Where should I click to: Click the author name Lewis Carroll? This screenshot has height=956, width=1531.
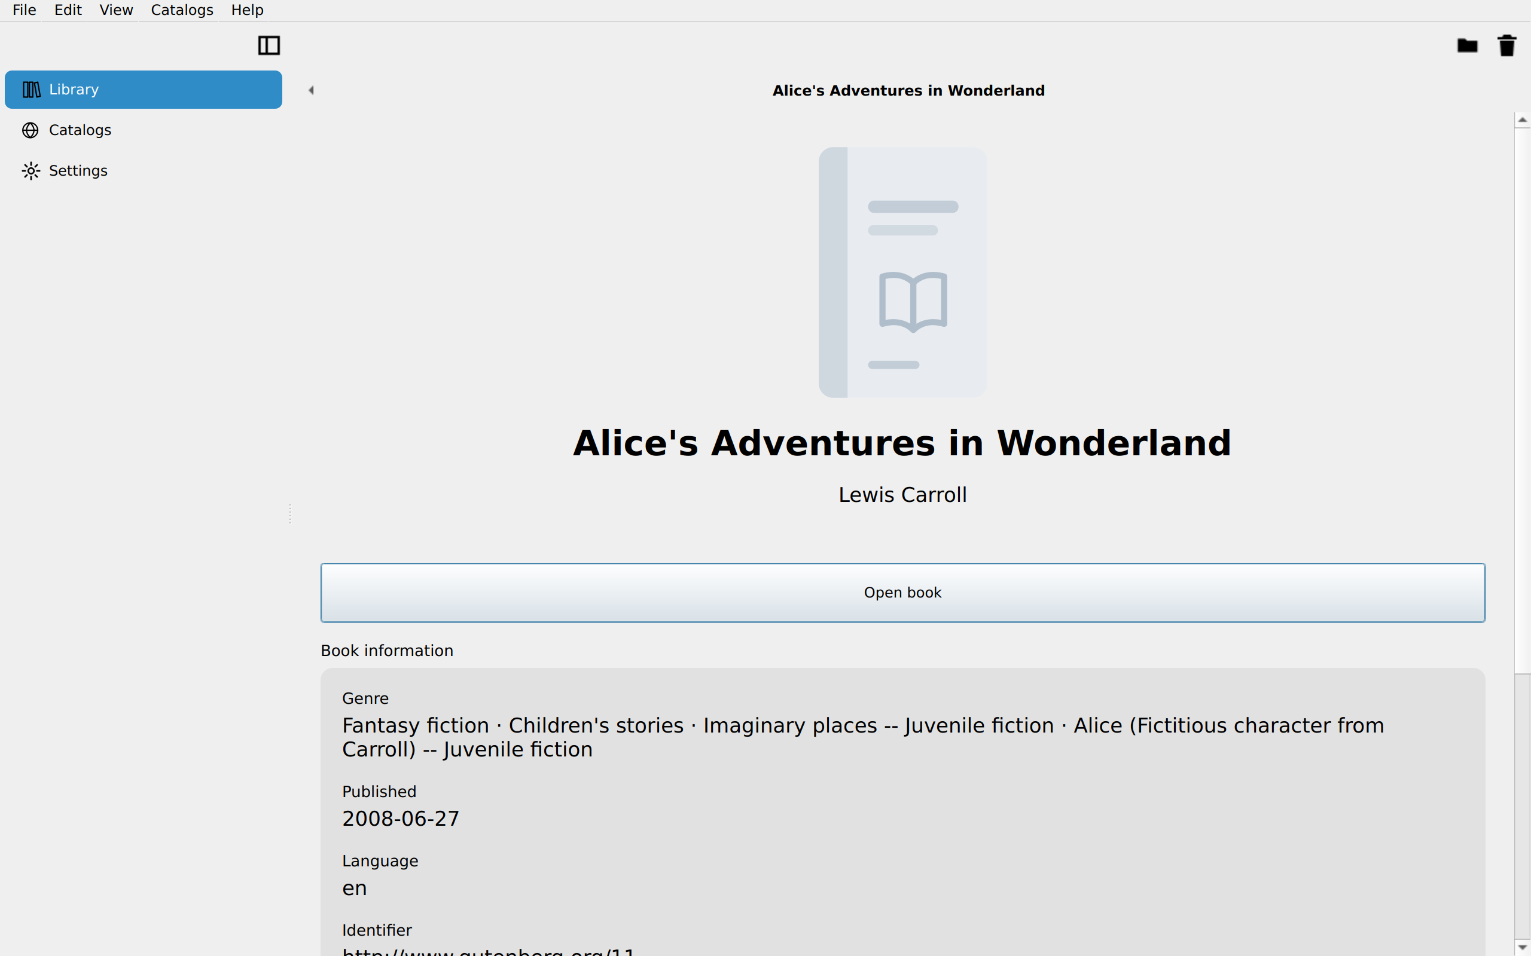(x=903, y=495)
